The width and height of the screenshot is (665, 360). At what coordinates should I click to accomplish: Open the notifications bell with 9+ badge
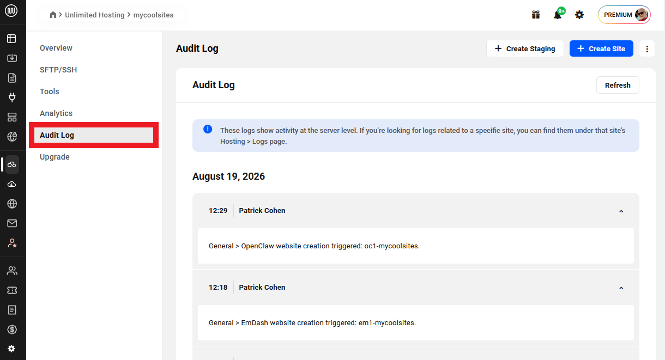(x=558, y=14)
